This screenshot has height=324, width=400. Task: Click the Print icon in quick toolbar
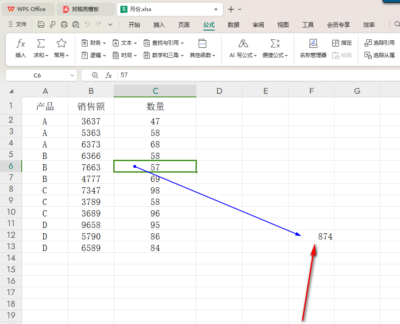point(64,24)
